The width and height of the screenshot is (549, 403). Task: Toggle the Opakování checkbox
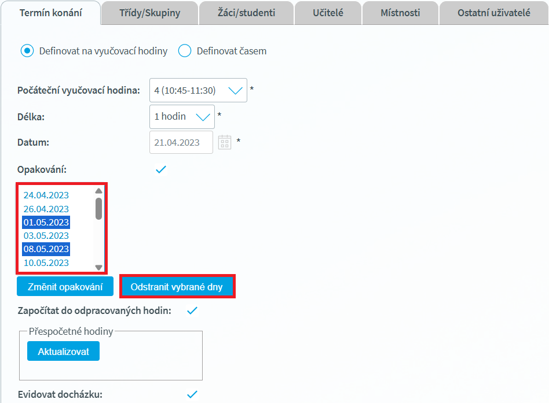(x=161, y=169)
